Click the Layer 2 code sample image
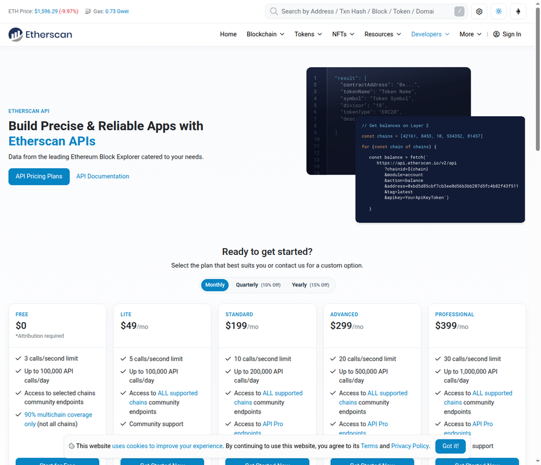 [x=440, y=170]
